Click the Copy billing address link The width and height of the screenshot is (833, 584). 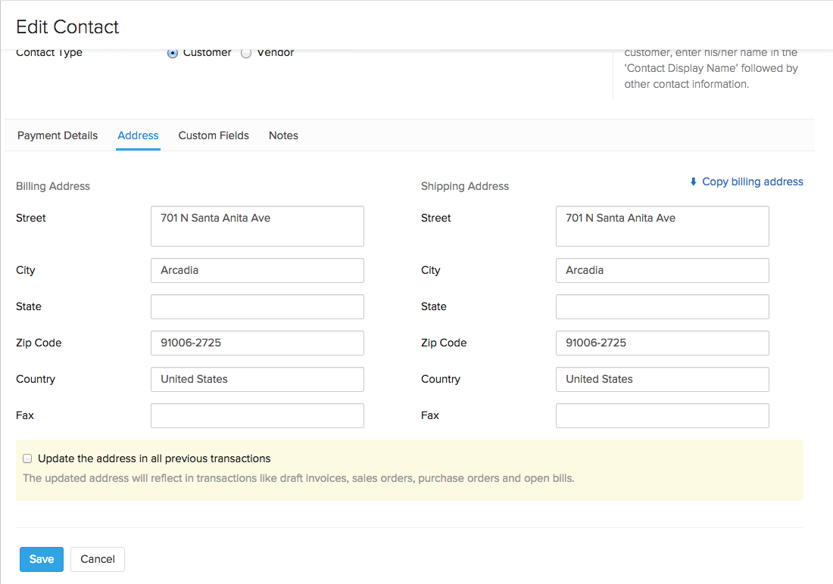(753, 182)
